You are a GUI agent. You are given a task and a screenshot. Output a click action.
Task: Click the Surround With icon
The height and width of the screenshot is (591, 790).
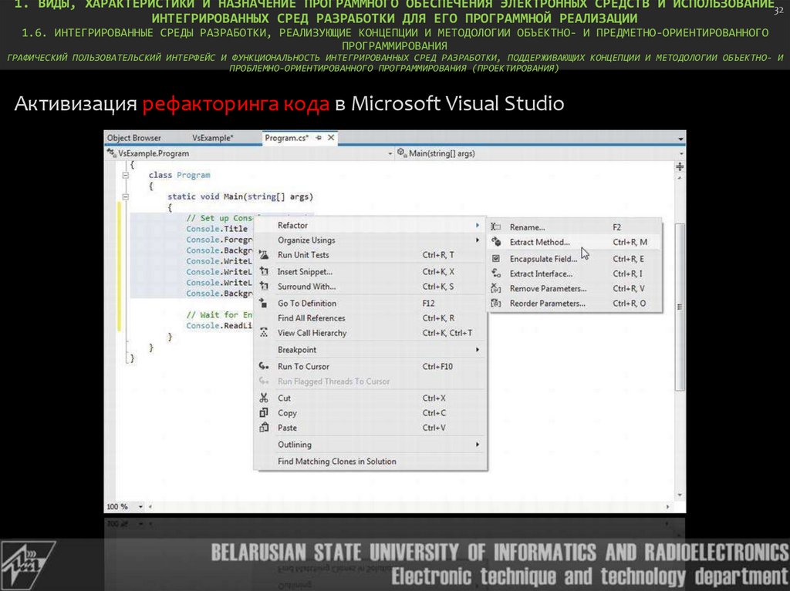point(264,286)
